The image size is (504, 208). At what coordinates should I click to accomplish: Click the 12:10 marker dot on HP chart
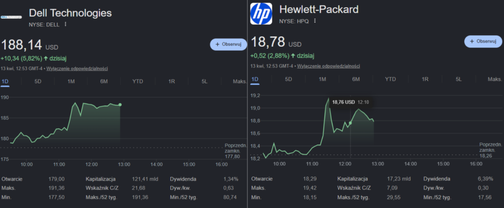pos(350,123)
